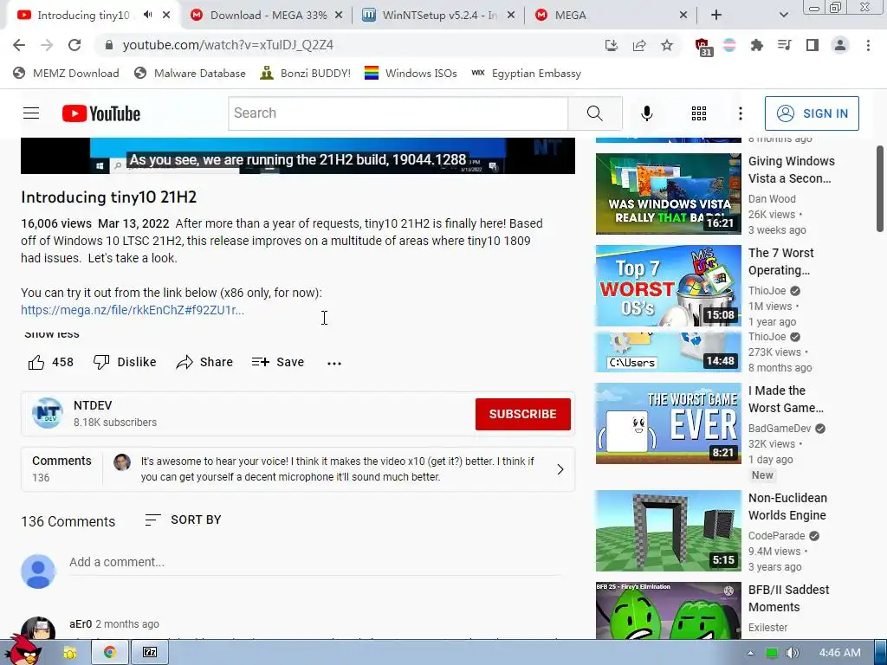
Task: Open MEMZ Download bookmark
Action: [66, 73]
